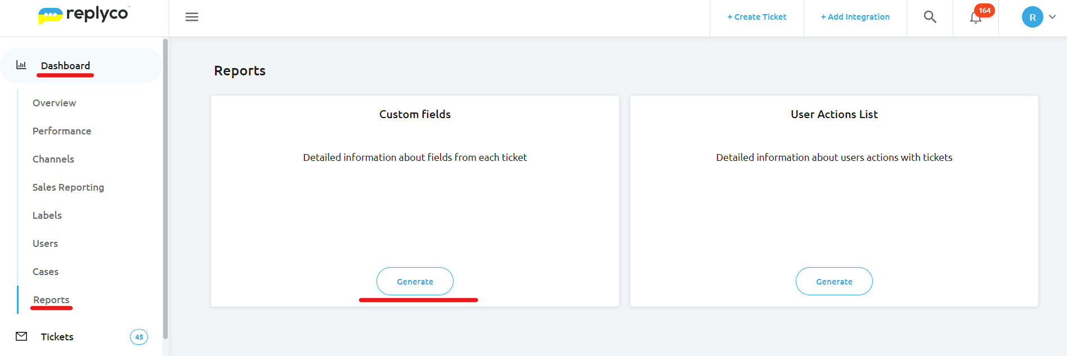Click the R user avatar
Viewport: 1067px width, 356px height.
pyautogui.click(x=1032, y=17)
